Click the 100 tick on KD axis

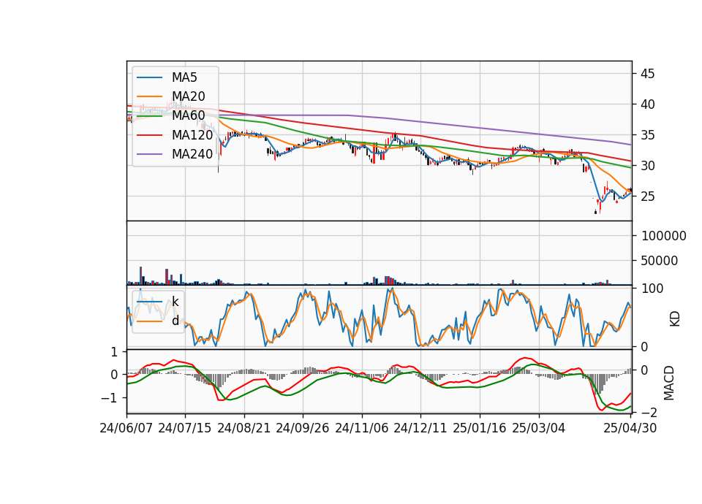(x=652, y=289)
